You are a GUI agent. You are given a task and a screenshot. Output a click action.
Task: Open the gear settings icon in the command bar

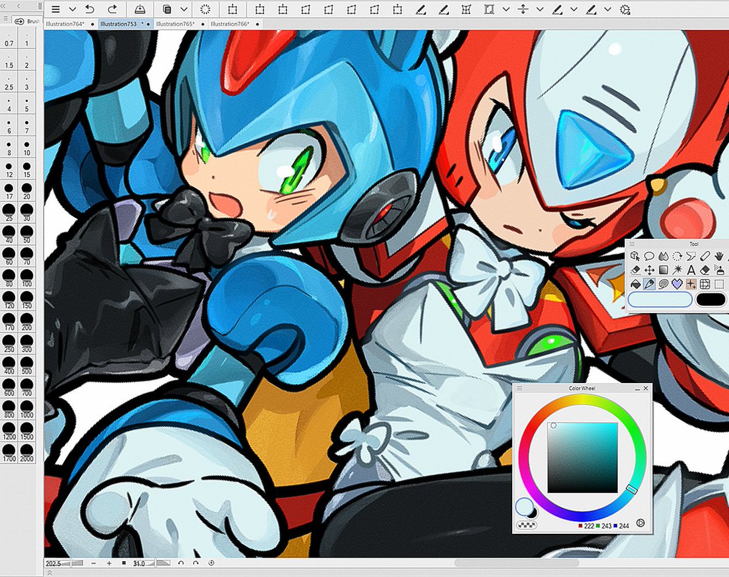[x=625, y=10]
